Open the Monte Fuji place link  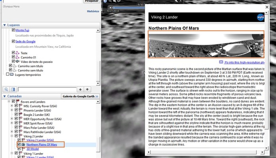(22, 30)
